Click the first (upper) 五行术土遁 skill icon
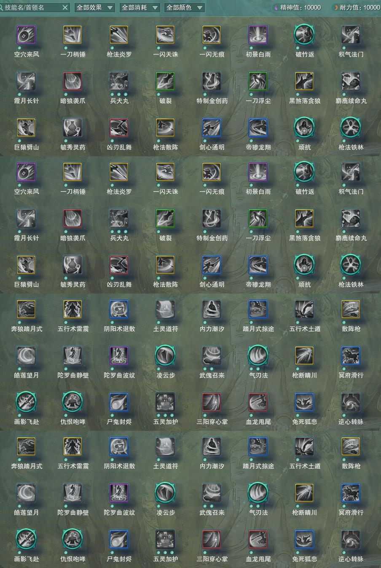Image resolution: width=381 pixels, height=568 pixels. click(x=304, y=309)
